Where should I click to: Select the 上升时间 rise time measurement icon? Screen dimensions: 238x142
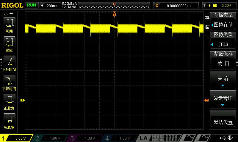click(9, 62)
